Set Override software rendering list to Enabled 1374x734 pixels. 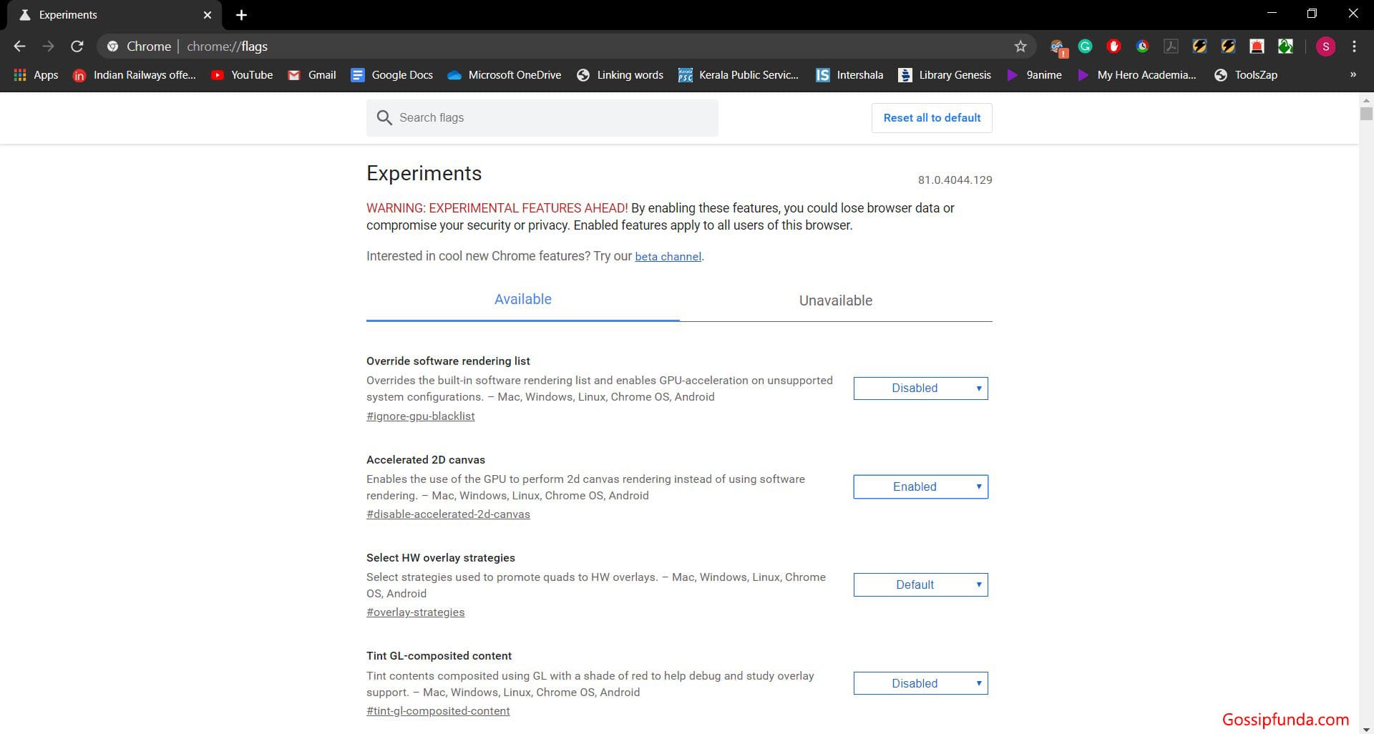click(920, 388)
